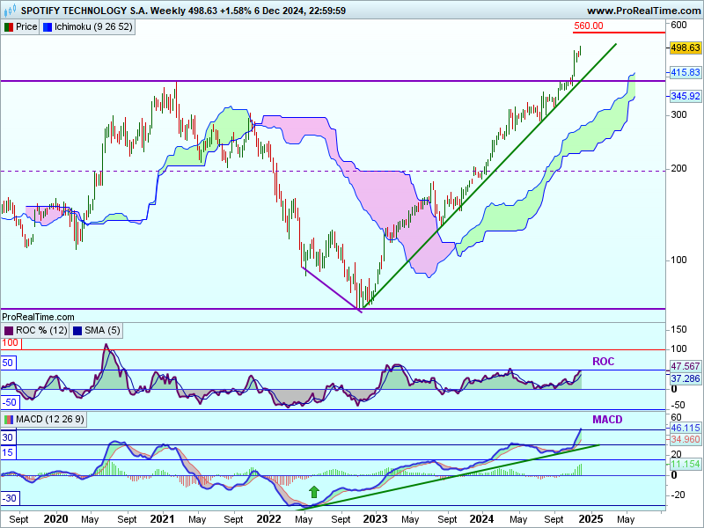Click the 415.83 Ichimoku value tag
Viewport: 704px width, 528px height.
685,72
